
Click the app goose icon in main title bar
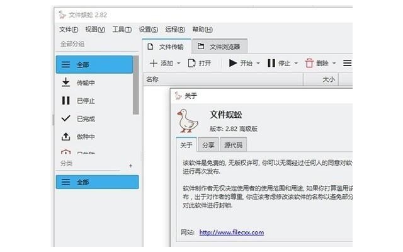(x=62, y=14)
